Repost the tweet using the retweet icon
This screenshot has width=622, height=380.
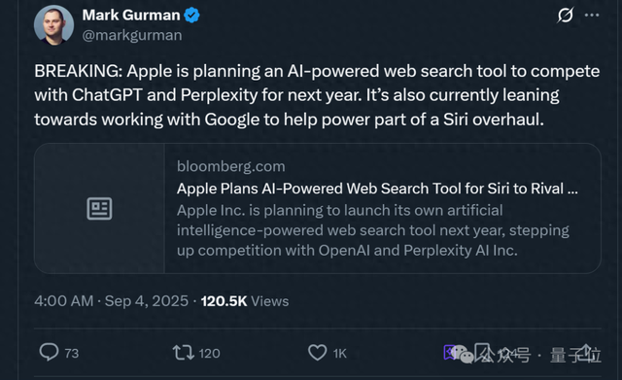tap(184, 353)
